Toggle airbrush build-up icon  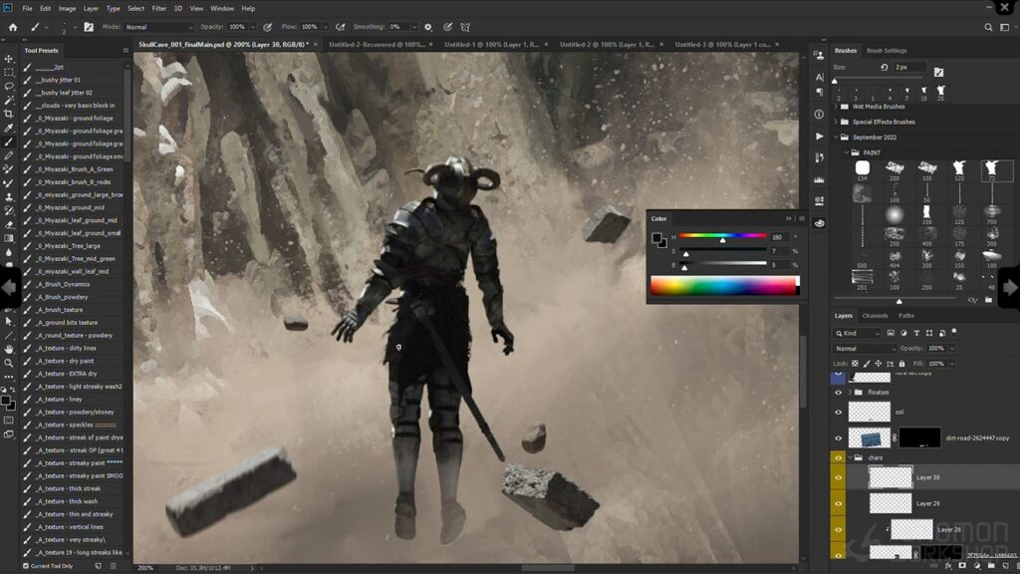tap(341, 27)
